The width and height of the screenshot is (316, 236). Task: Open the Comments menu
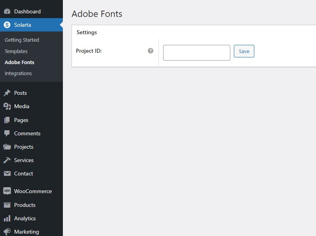tap(31, 133)
